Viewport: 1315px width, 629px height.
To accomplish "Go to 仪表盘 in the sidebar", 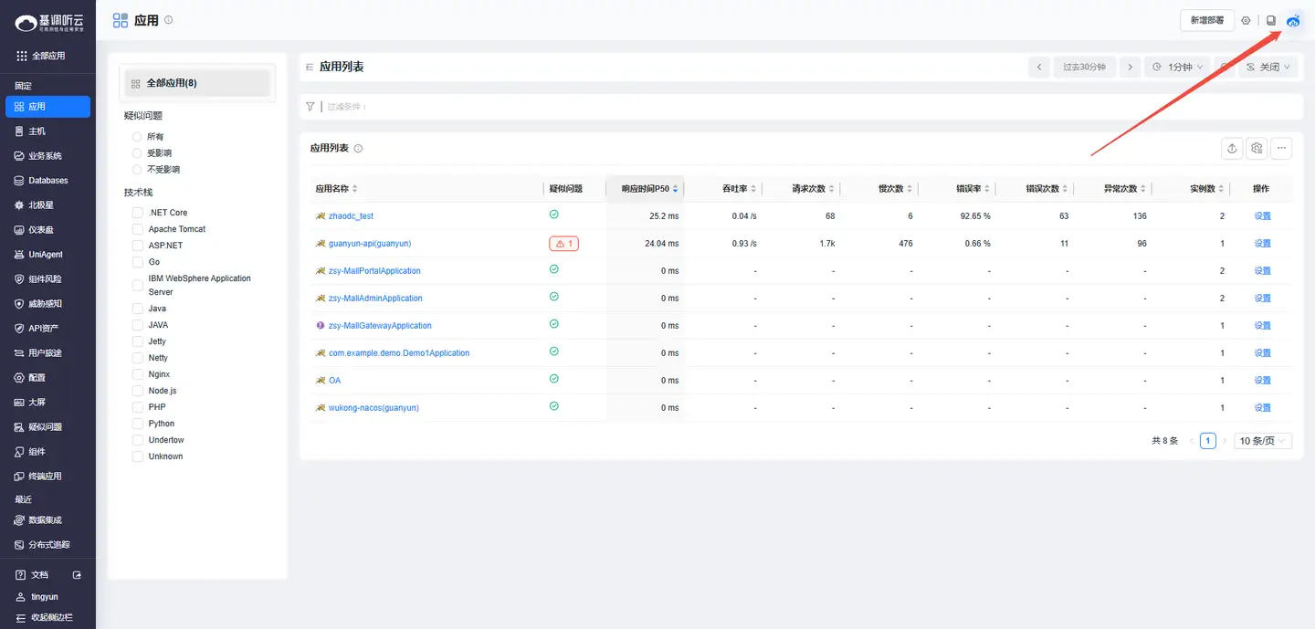I will (x=41, y=230).
